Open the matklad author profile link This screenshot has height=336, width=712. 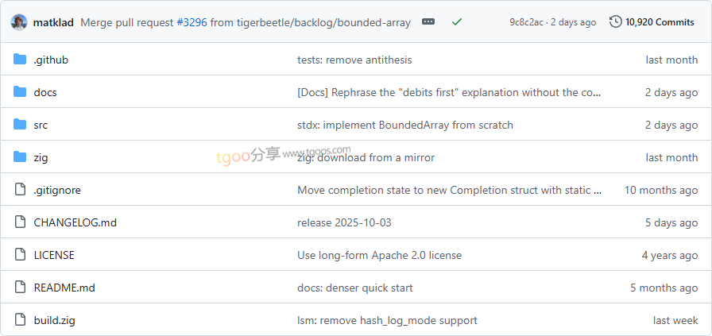pyautogui.click(x=53, y=22)
